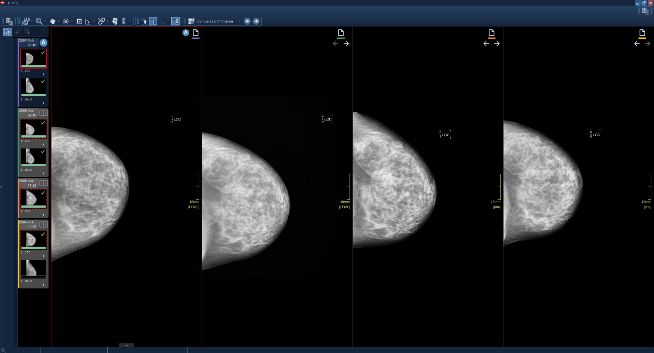Expand the bottom panel collapse arrow
Screen dimensions: 654x353
pos(127,345)
